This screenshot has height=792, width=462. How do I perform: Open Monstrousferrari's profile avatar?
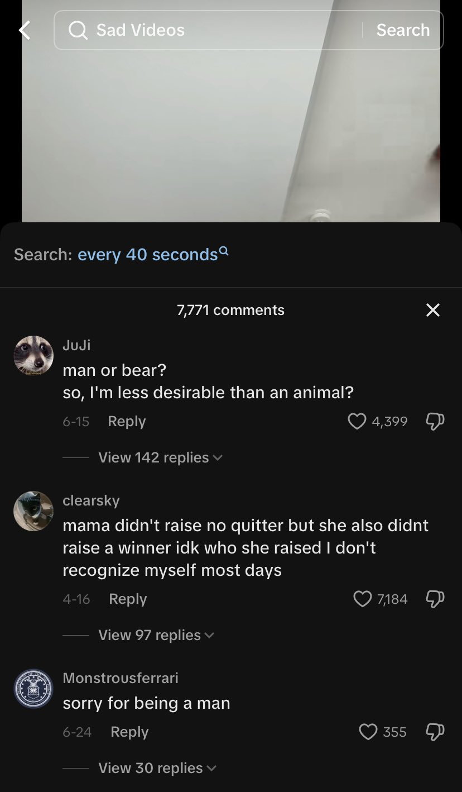click(33, 689)
